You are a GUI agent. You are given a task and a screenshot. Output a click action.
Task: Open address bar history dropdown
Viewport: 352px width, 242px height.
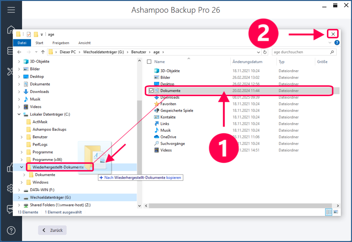point(258,52)
